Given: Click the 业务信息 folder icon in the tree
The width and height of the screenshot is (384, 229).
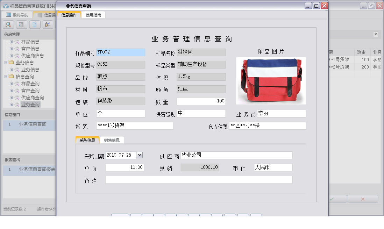Looking at the screenshot, I should tap(12, 63).
